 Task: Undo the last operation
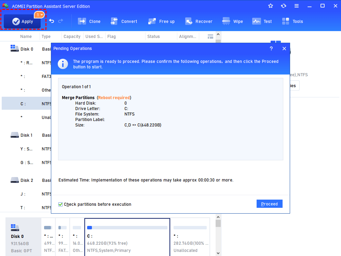(x=52, y=21)
